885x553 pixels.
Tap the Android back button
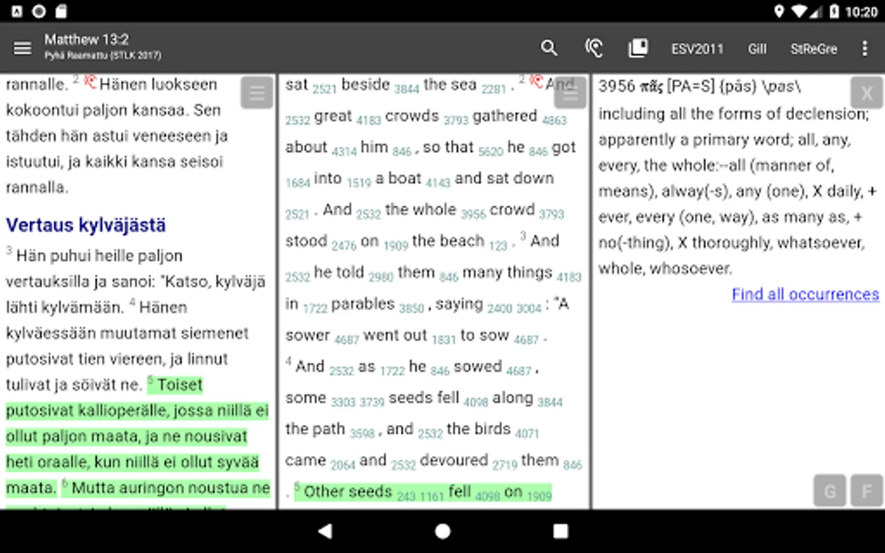tap(325, 531)
